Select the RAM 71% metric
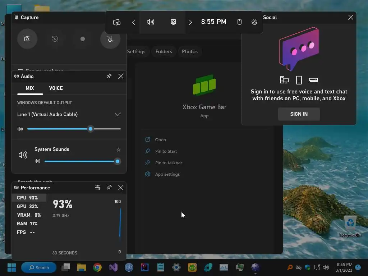This screenshot has height=276, width=368. 29,224
